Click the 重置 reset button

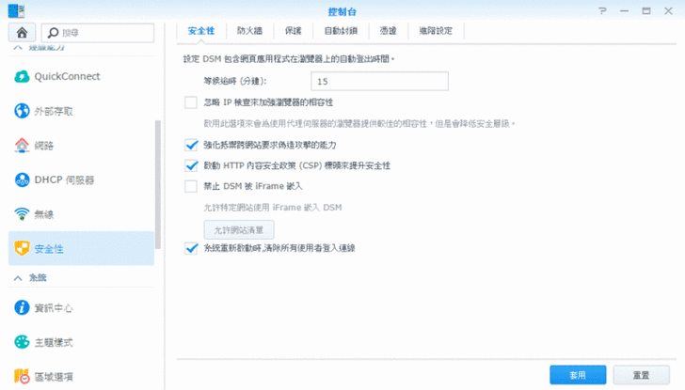642,374
